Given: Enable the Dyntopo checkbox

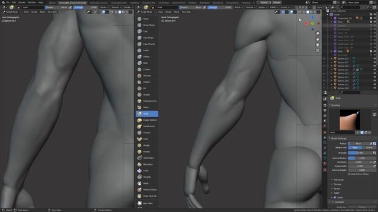Looking at the screenshot, I should (333, 202).
